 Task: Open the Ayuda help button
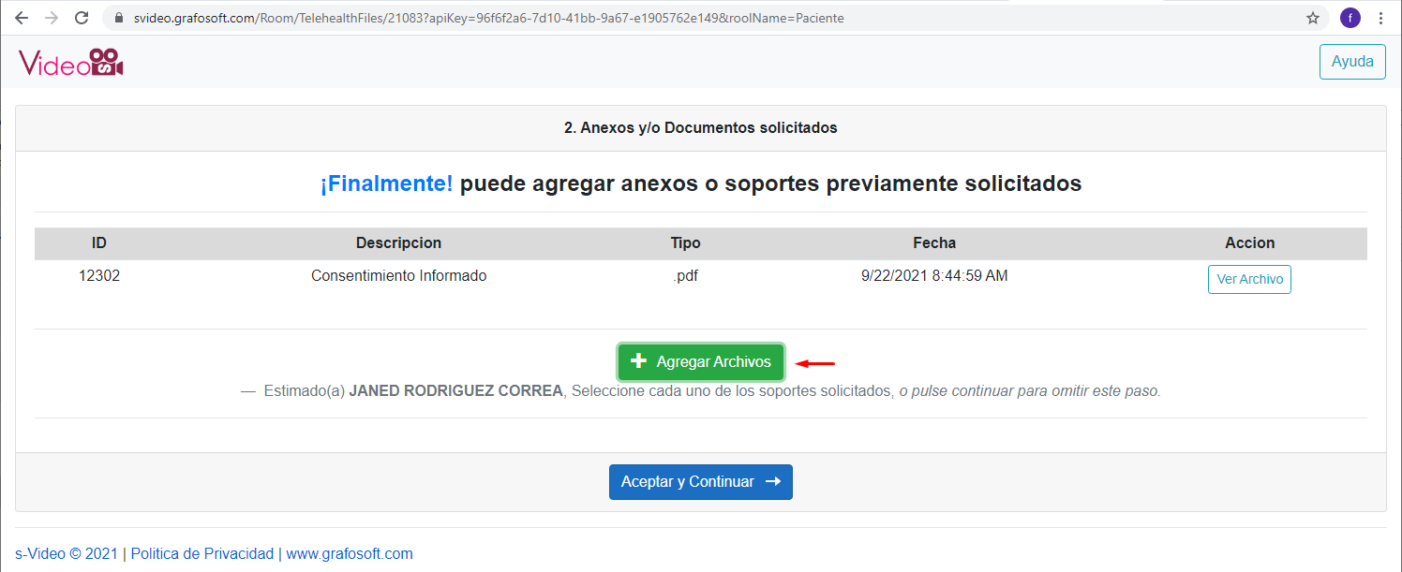coord(1351,62)
